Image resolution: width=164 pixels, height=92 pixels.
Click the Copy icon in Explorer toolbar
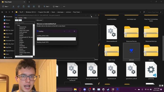click(x=18, y=6)
